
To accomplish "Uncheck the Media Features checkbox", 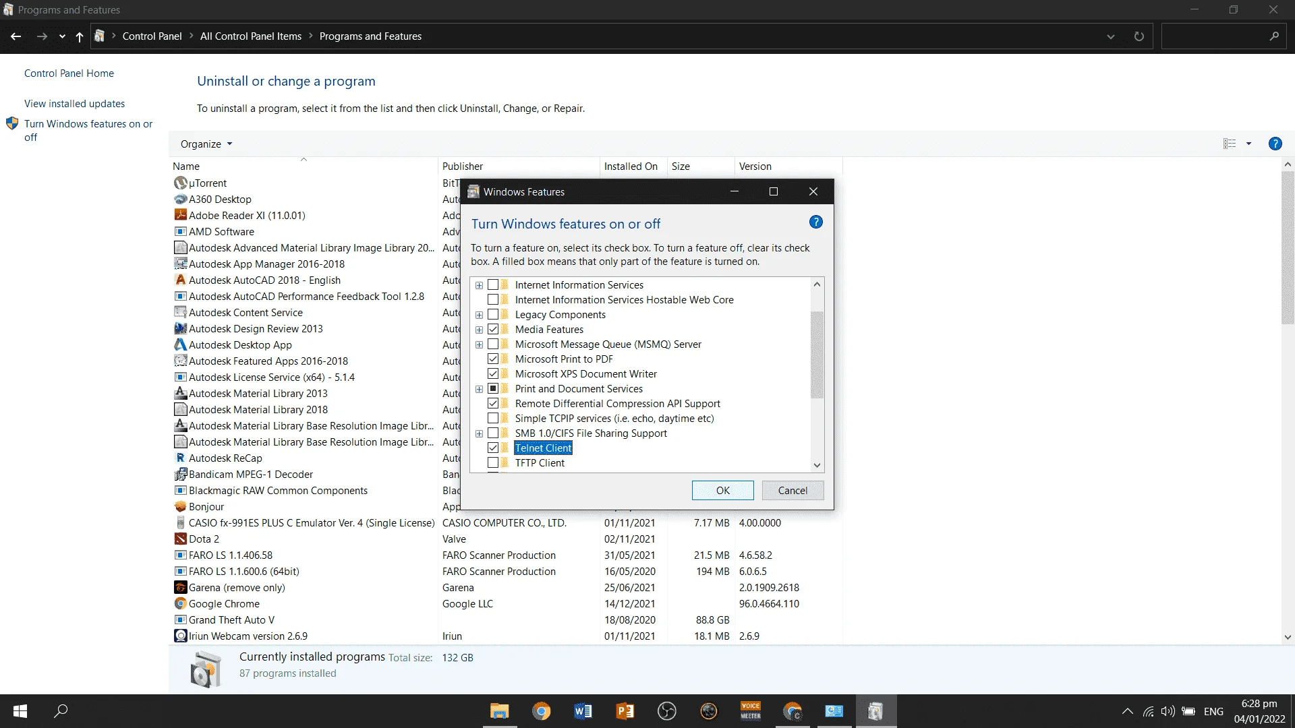I will 493,330.
